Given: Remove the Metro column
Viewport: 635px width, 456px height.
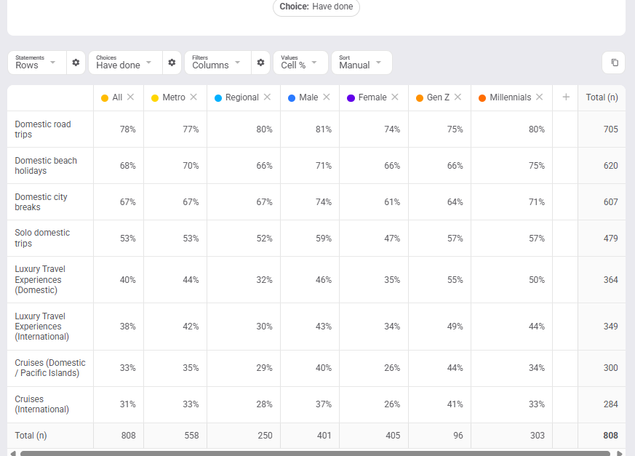Looking at the screenshot, I should click(x=193, y=97).
